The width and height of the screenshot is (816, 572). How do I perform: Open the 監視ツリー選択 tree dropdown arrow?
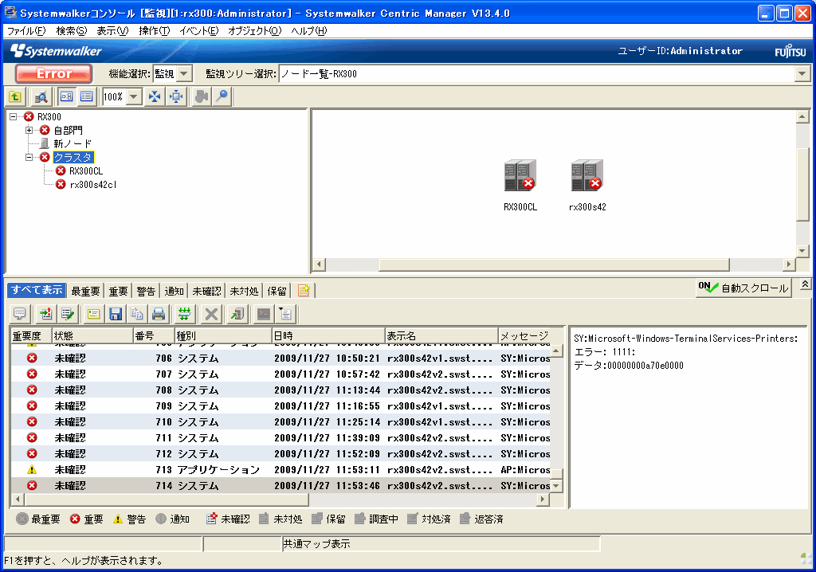click(802, 74)
